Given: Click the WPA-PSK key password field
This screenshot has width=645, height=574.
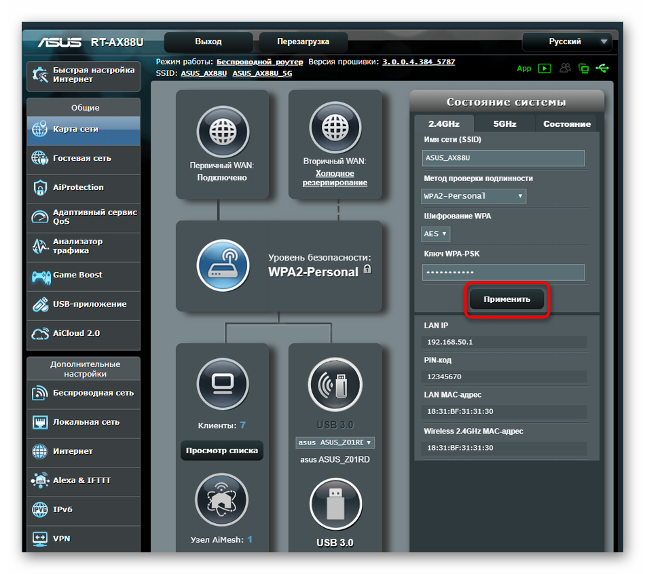Looking at the screenshot, I should tap(503, 272).
